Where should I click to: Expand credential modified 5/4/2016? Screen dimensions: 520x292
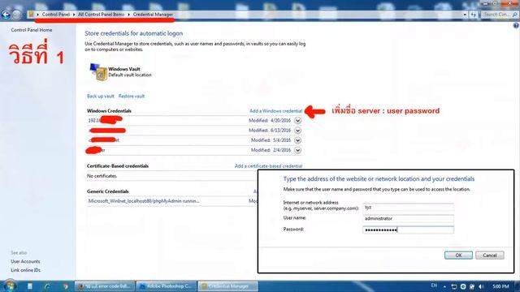(x=298, y=140)
